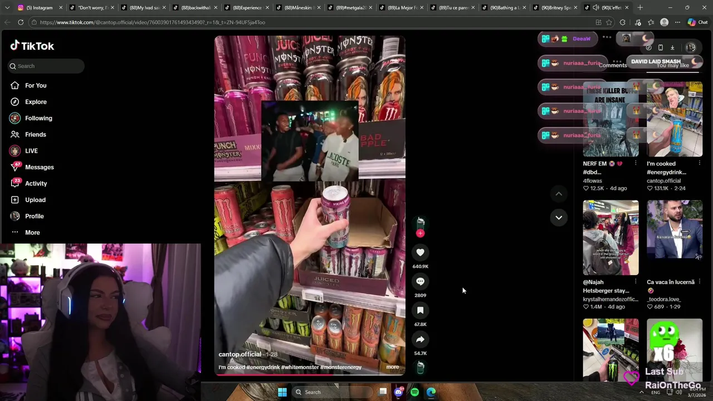
Task: Click the #energydrink hashtag in caption
Action: tap(263, 367)
